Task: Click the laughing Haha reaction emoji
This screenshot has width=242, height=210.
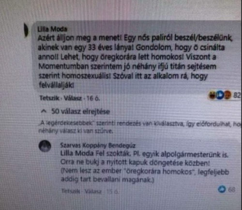Action: 212,95
